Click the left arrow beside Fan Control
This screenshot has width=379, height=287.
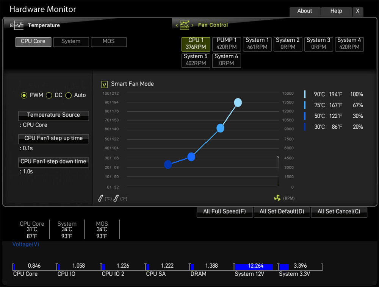point(177,25)
